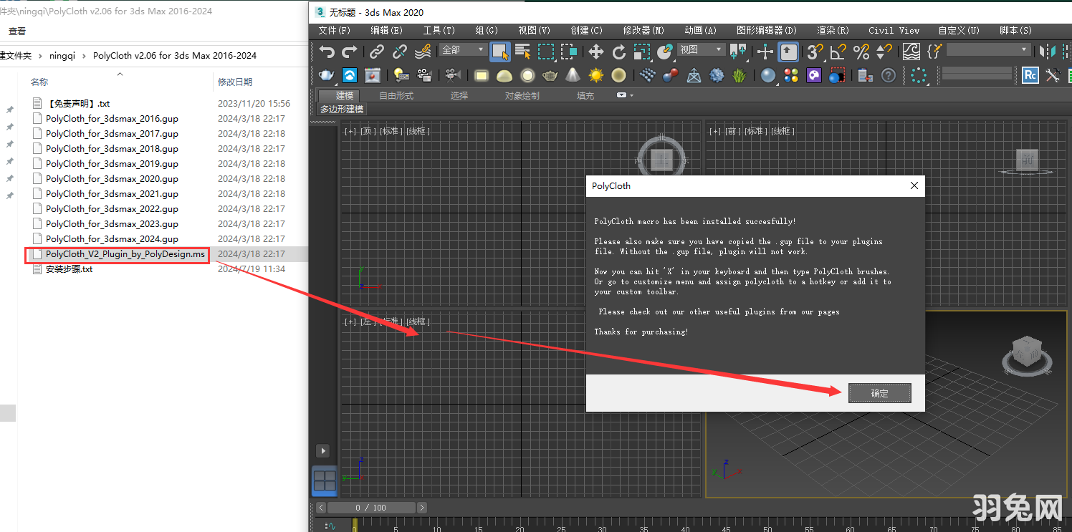
Task: Expand the 多边形建模 ribbon panel
Action: [341, 109]
